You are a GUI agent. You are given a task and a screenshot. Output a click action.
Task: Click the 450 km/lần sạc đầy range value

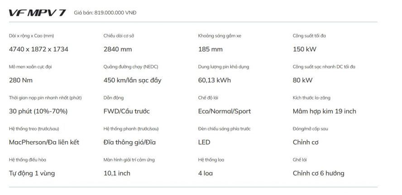132,81
